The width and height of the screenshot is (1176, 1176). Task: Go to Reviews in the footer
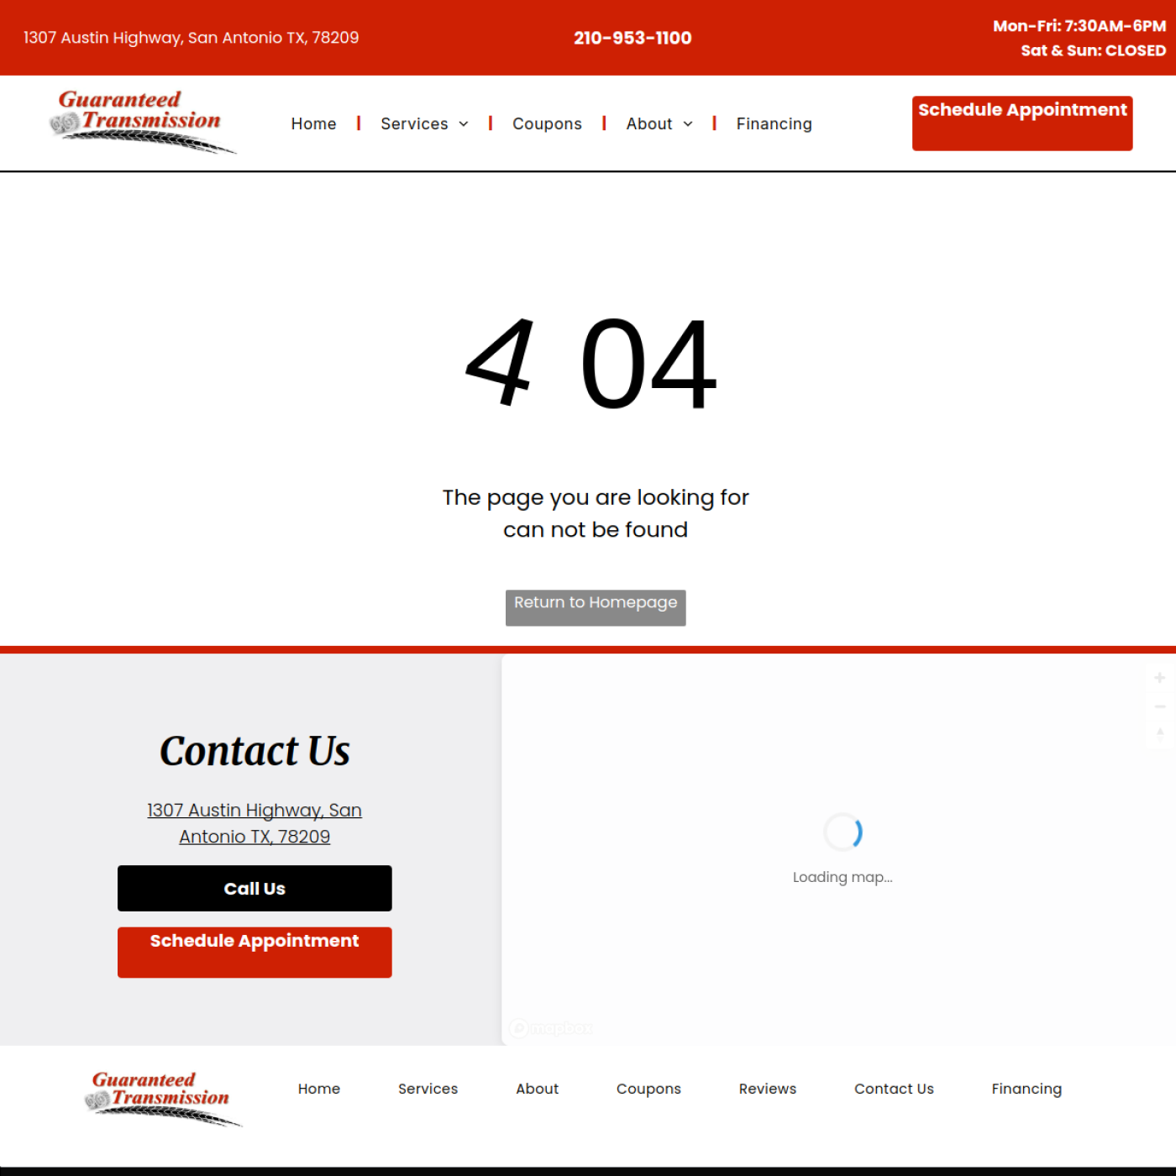(x=768, y=1089)
